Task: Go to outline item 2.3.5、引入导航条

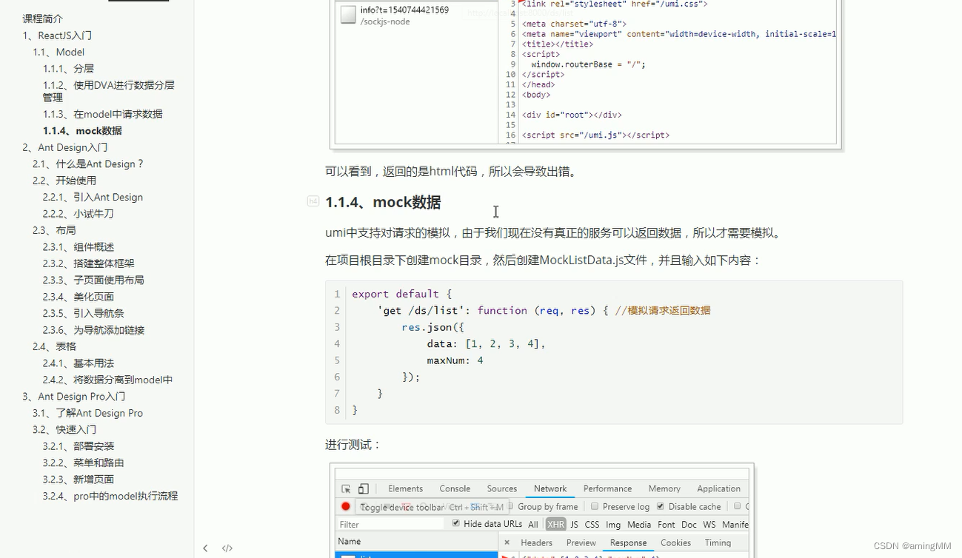Action: pos(83,313)
